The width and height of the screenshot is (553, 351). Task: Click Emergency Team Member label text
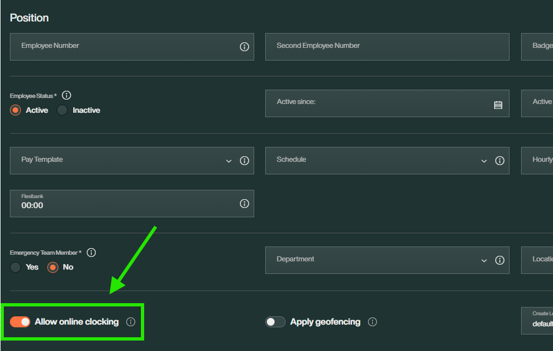[46, 253]
